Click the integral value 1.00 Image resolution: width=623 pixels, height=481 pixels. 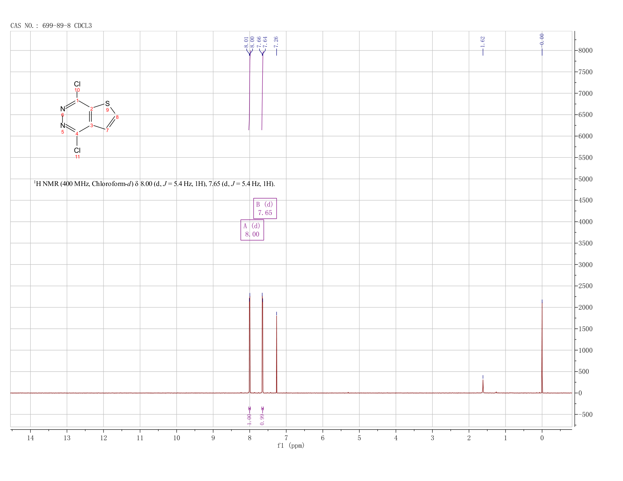pyautogui.click(x=249, y=419)
